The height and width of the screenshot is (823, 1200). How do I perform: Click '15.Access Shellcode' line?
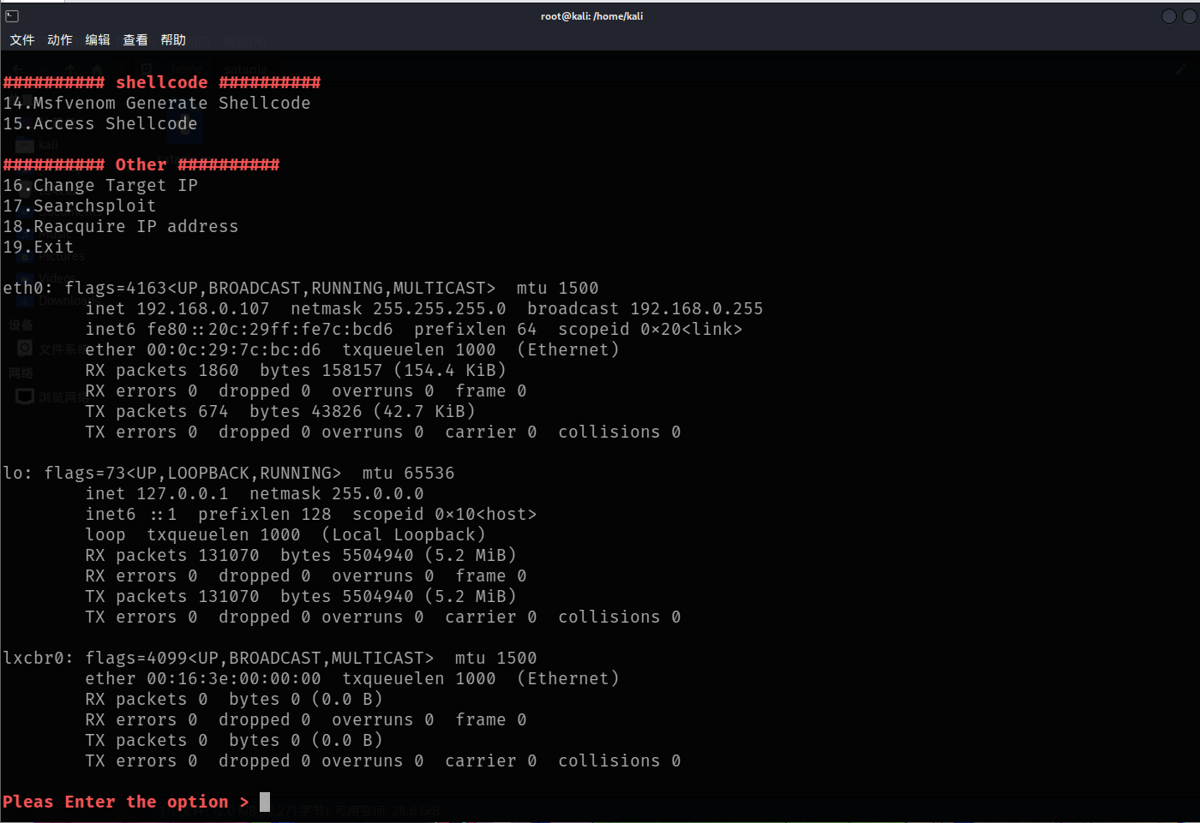tap(100, 123)
